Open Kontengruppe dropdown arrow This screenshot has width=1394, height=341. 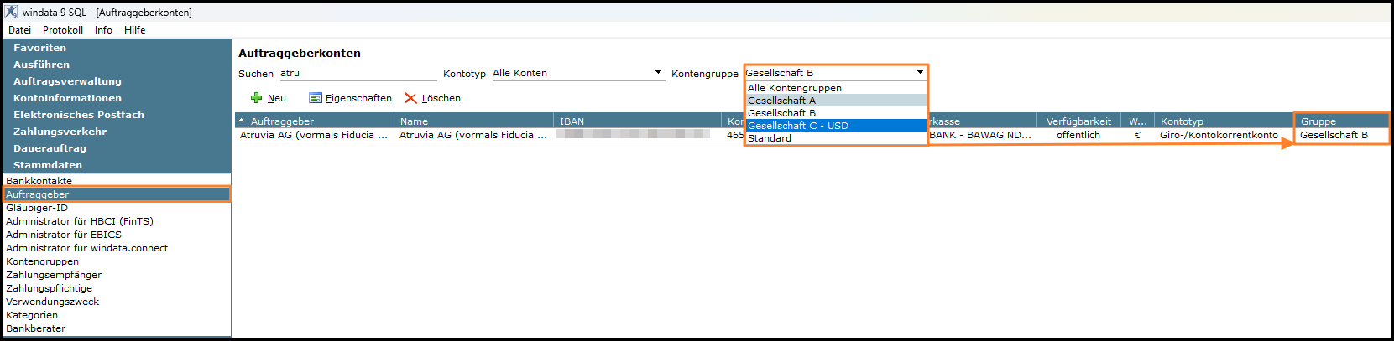pyautogui.click(x=920, y=73)
